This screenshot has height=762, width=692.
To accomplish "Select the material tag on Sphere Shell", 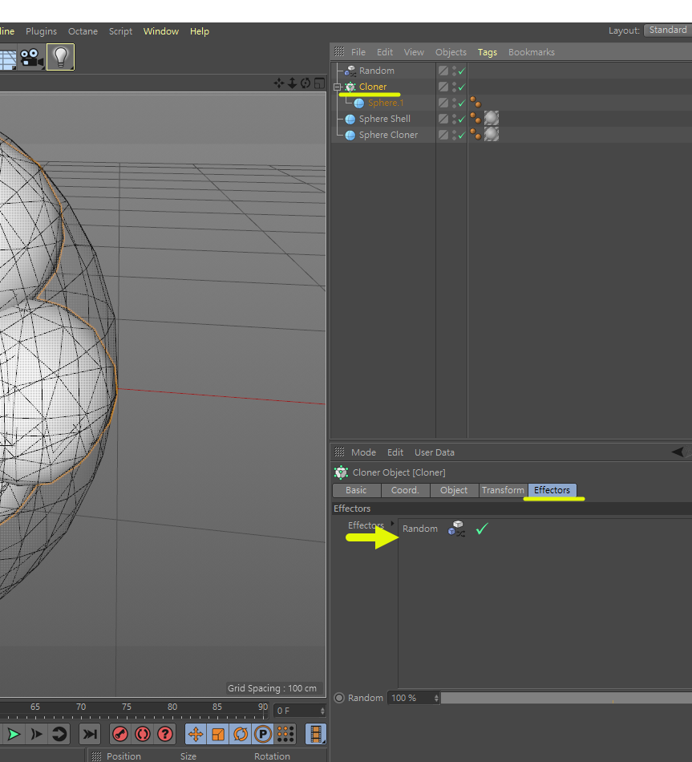I will point(492,118).
